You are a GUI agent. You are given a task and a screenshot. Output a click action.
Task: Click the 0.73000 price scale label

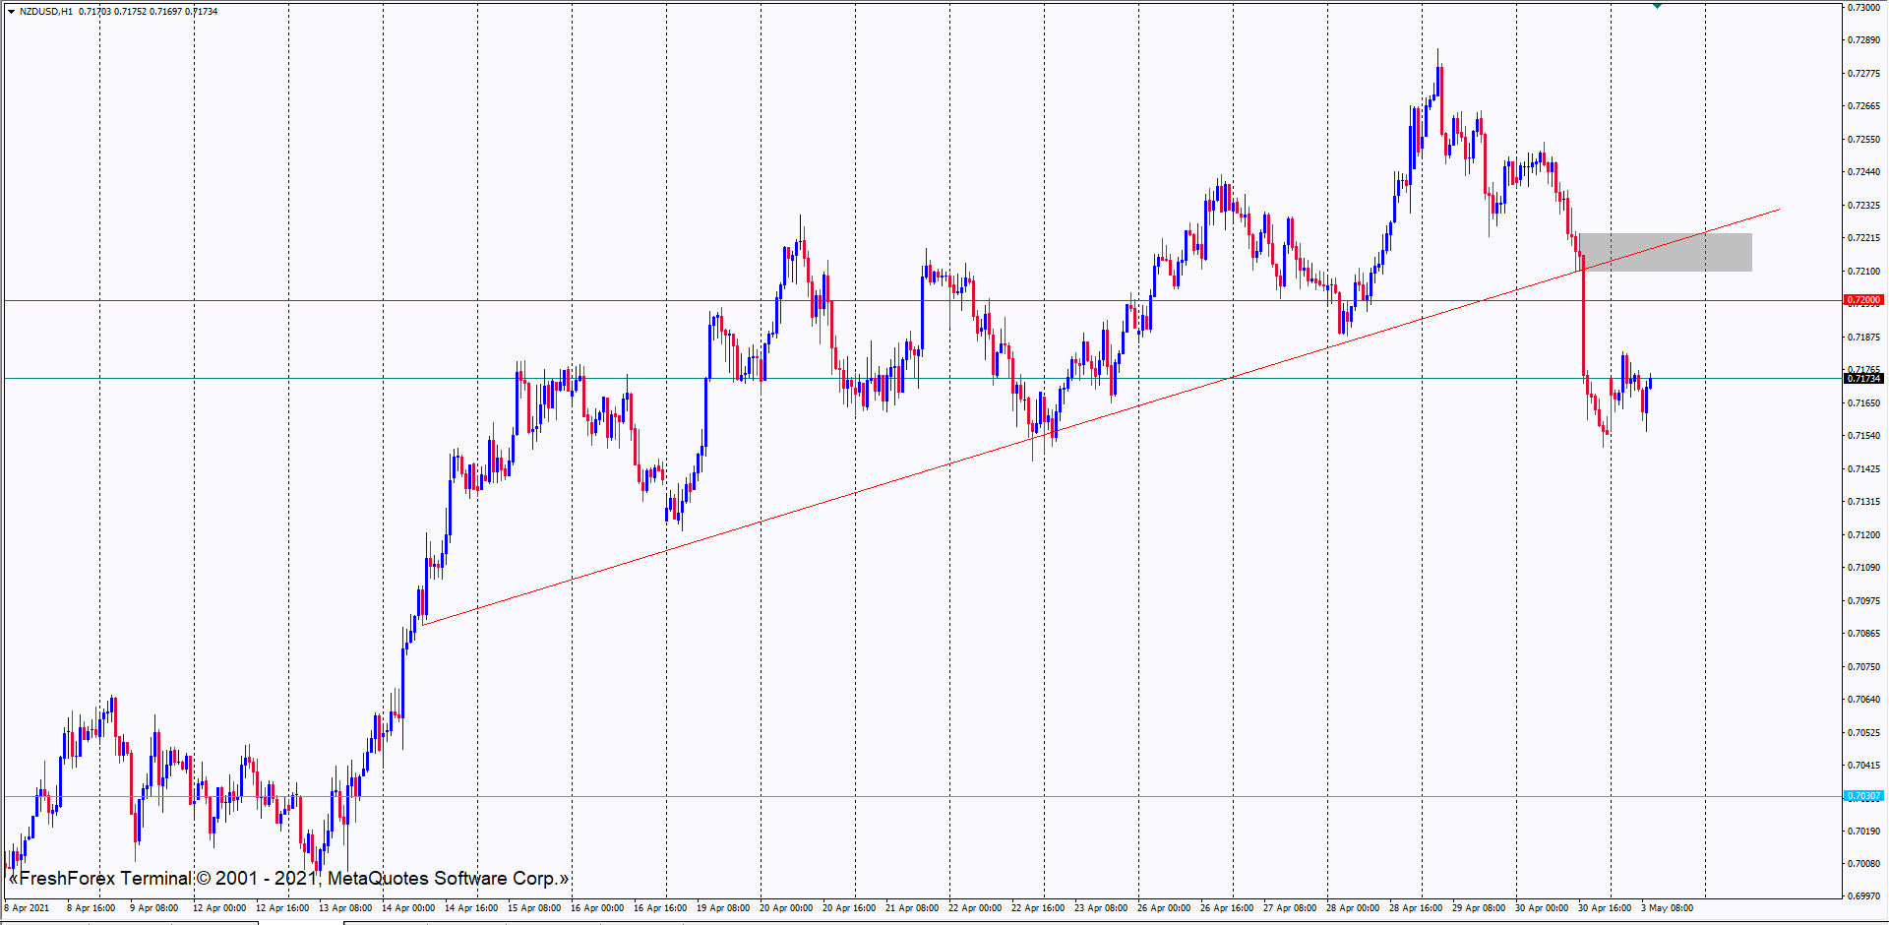tap(1864, 8)
